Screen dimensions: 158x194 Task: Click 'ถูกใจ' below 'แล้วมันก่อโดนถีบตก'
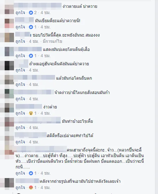click(20, 84)
